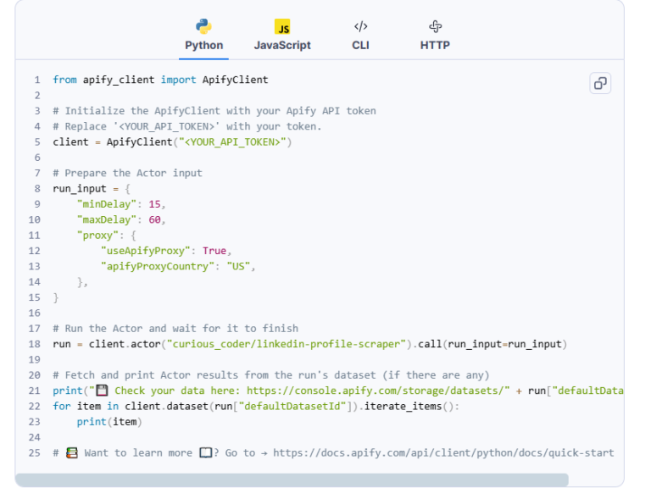The image size is (651, 499).
Task: Click the stacked books emoji on line 25
Action: pyautogui.click(x=72, y=452)
